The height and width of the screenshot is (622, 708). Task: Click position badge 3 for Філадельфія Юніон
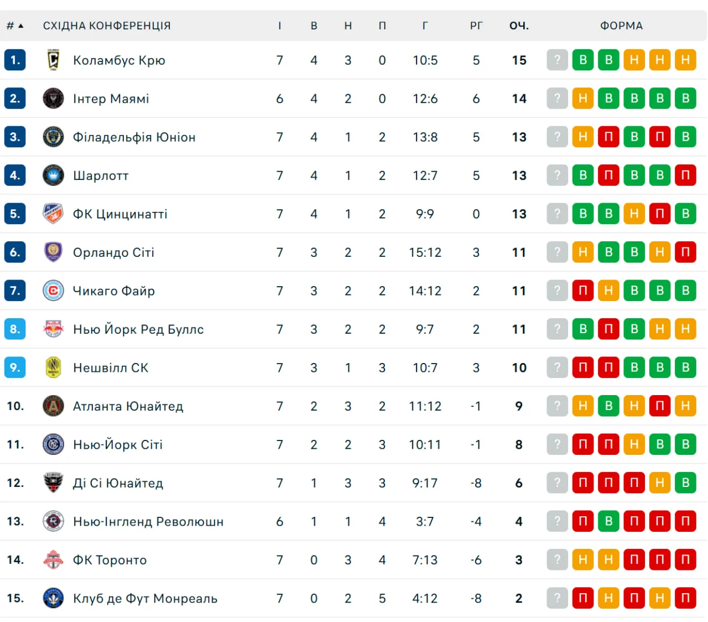pos(15,137)
